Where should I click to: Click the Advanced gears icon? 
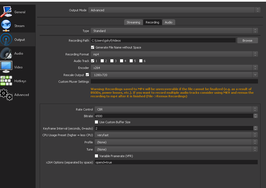[x=6, y=95]
